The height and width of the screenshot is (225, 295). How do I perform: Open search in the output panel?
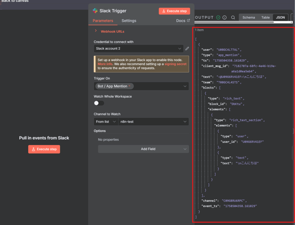pos(233,17)
